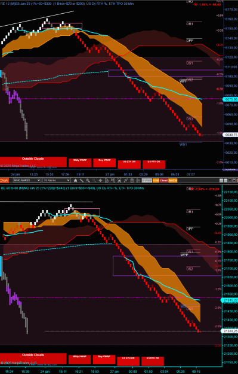The image size is (238, 374).
Task: Click the first grey layout icon at toolbar right
Action: (x=221, y=180)
